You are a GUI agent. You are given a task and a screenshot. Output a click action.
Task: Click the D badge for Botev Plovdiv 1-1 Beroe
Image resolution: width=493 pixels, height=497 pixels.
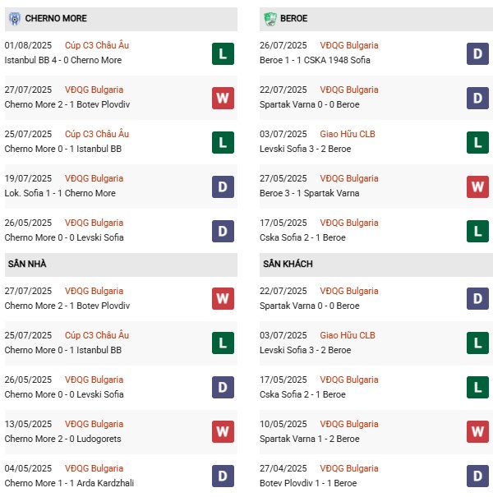[478, 476]
